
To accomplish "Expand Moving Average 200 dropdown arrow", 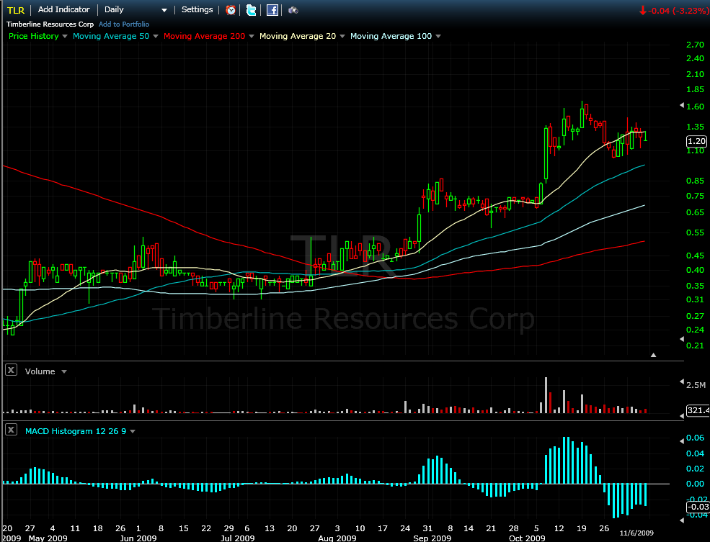I will tap(252, 36).
